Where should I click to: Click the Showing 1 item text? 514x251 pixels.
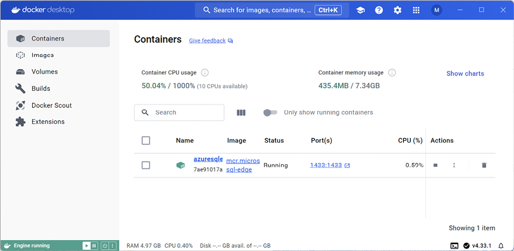point(472,228)
